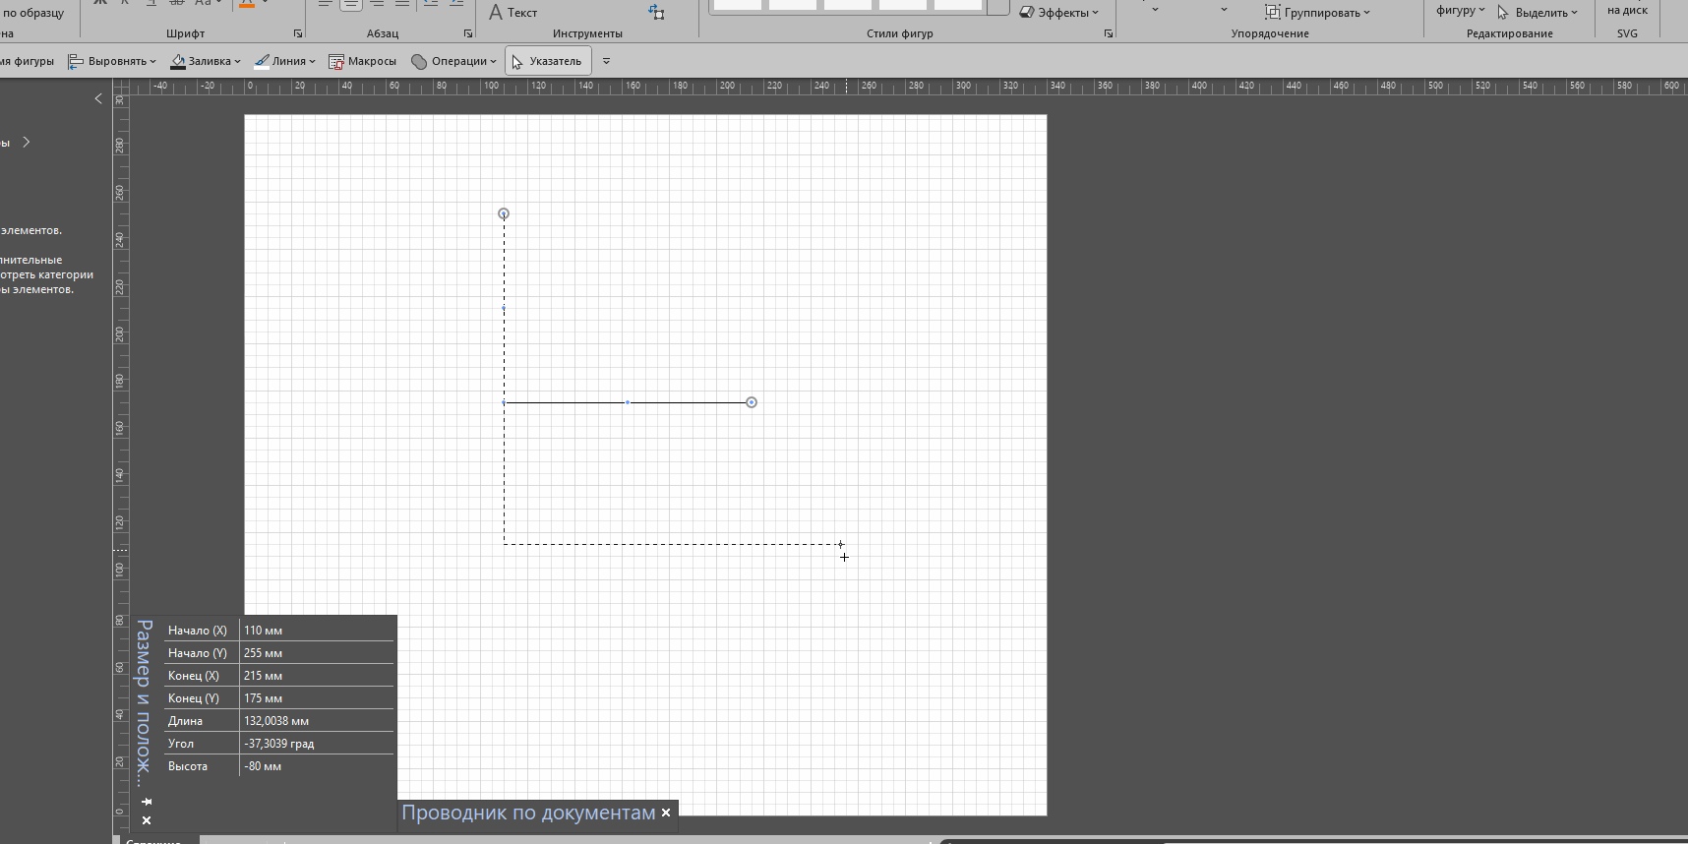Open the Стили фигур dialog launcher

[x=1109, y=33]
